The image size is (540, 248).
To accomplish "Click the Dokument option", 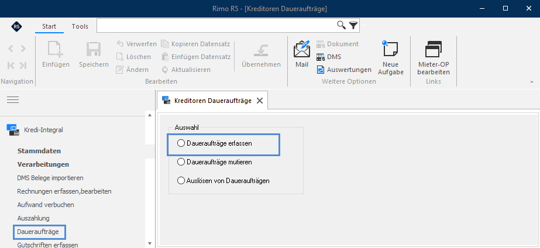I will (338, 44).
